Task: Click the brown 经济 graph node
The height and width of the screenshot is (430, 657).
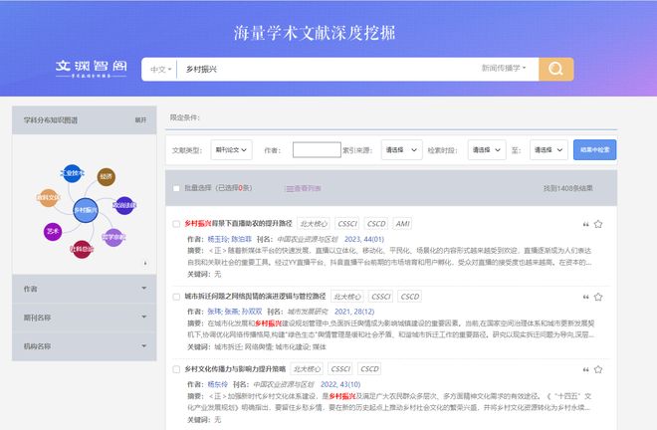Action: click(106, 176)
